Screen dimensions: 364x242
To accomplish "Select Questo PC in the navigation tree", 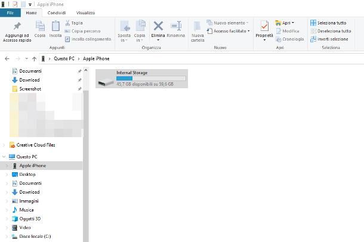I will coord(27,157).
